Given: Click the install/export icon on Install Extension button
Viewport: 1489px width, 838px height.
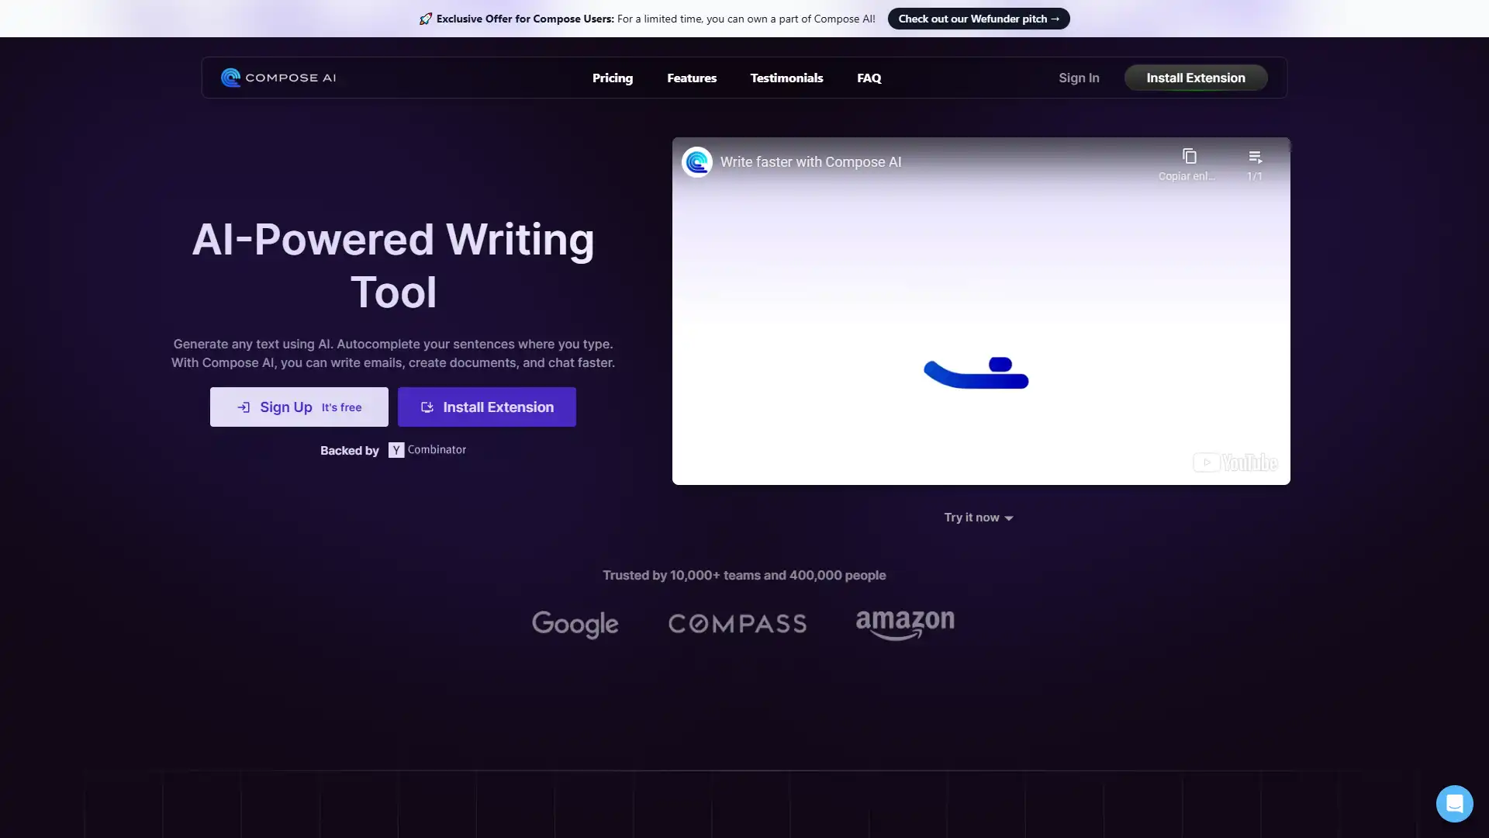Looking at the screenshot, I should point(427,407).
